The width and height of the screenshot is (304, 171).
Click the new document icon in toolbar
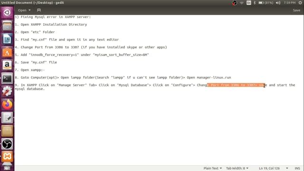[39, 10]
